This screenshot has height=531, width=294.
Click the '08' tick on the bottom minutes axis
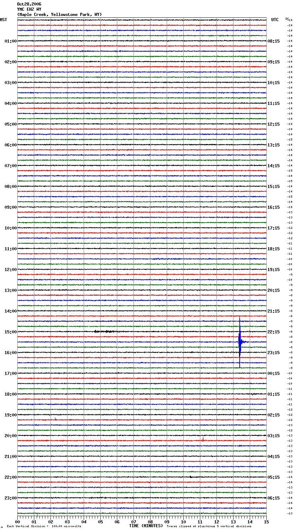pyautogui.click(x=150, y=522)
